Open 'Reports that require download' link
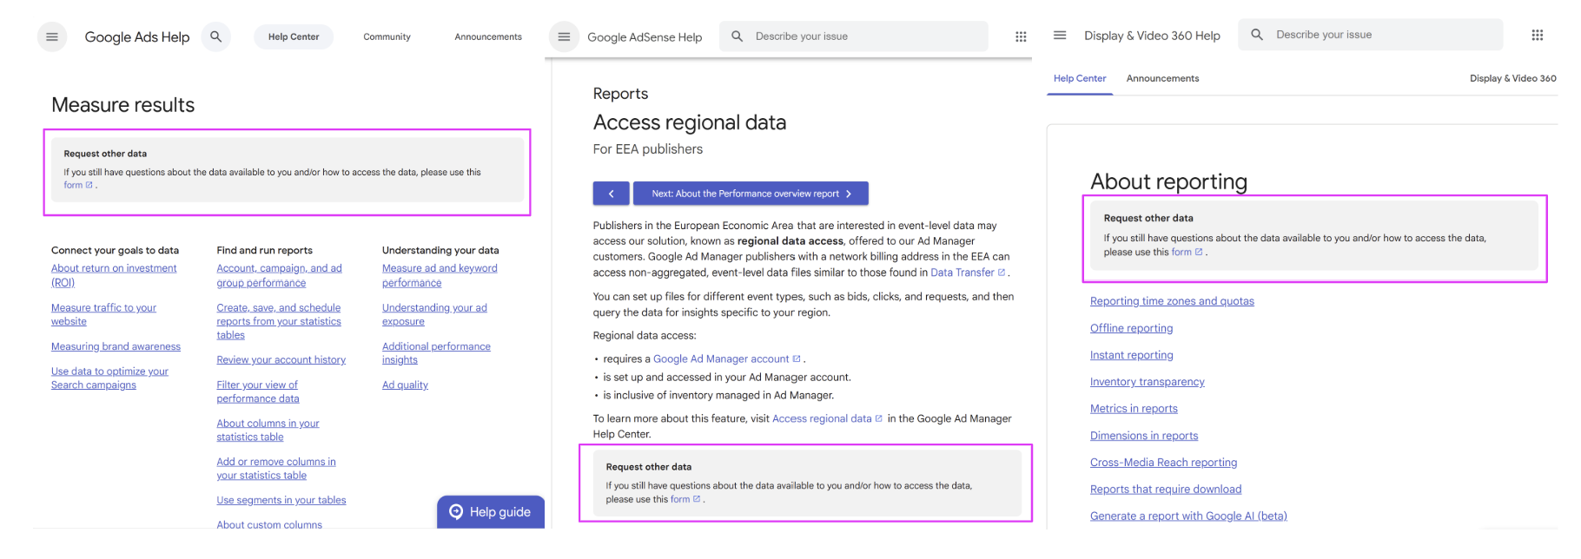This screenshot has width=1581, height=559. pyautogui.click(x=1166, y=490)
